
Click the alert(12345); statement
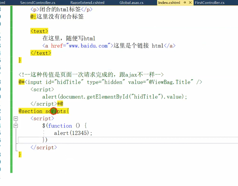(x=73, y=133)
